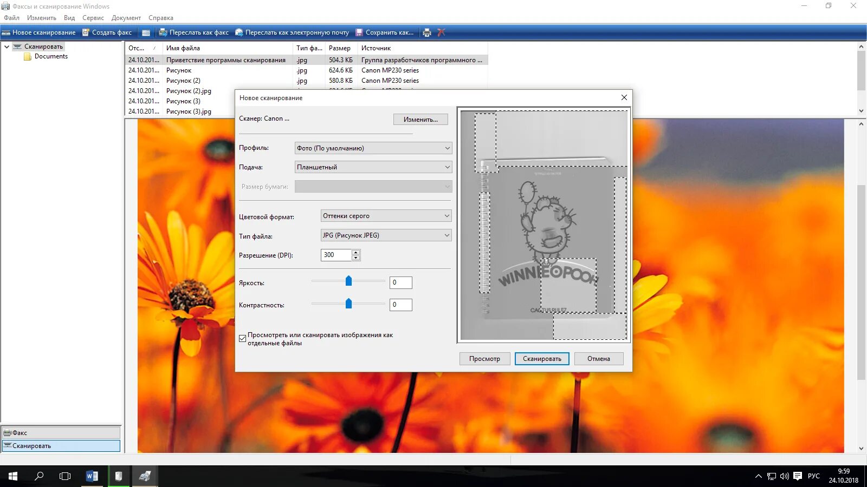
Task: Open the 'Файл' menu
Action: point(11,18)
